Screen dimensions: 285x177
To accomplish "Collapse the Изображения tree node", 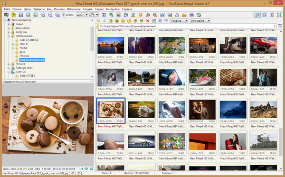I will (9, 36).
